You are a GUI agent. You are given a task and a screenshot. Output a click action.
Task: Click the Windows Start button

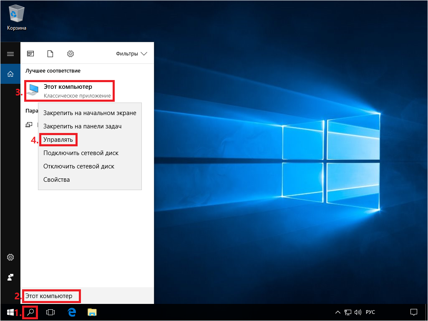pos(10,312)
